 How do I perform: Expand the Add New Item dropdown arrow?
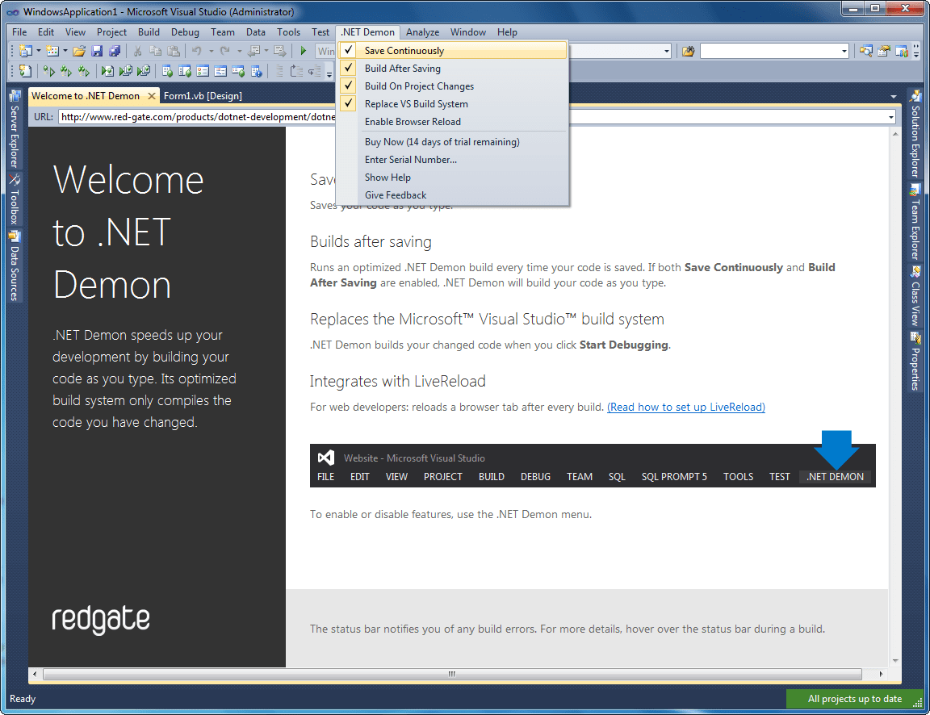pos(65,51)
